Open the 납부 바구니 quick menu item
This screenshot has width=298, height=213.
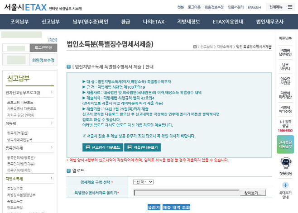click(x=285, y=66)
